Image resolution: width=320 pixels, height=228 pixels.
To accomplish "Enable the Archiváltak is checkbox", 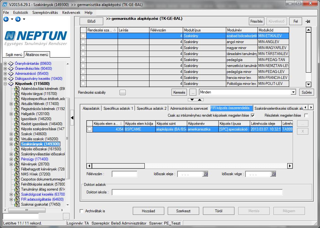I will 81,211.
